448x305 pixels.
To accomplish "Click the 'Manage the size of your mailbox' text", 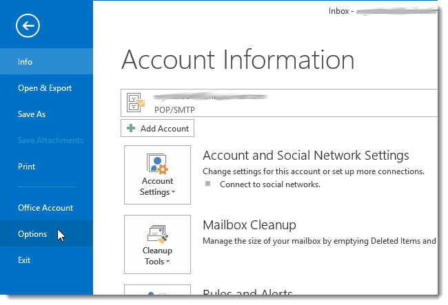I will pos(319,241).
